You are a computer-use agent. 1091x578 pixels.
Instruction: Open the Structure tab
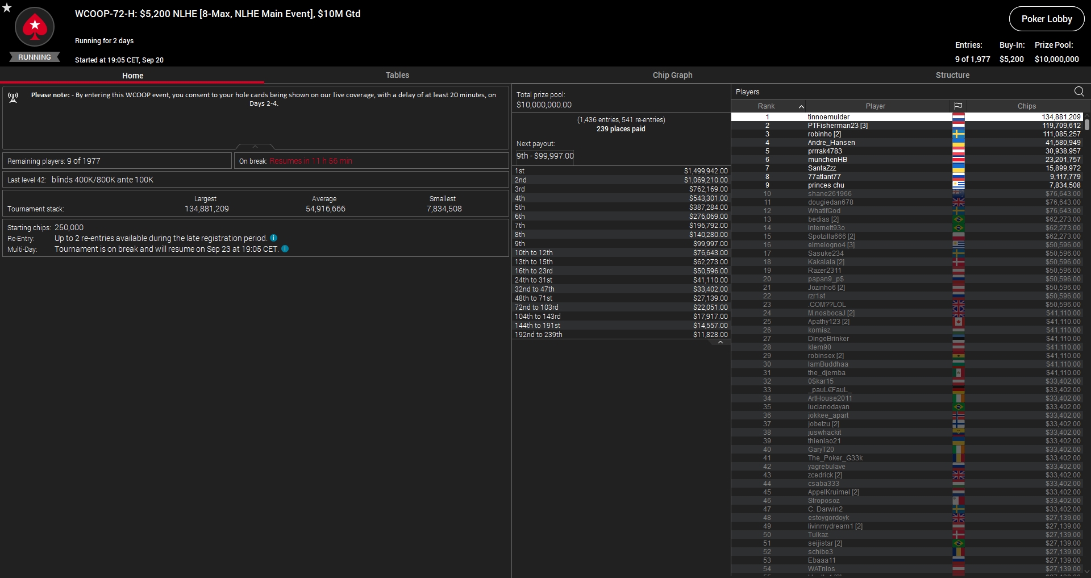click(x=952, y=75)
